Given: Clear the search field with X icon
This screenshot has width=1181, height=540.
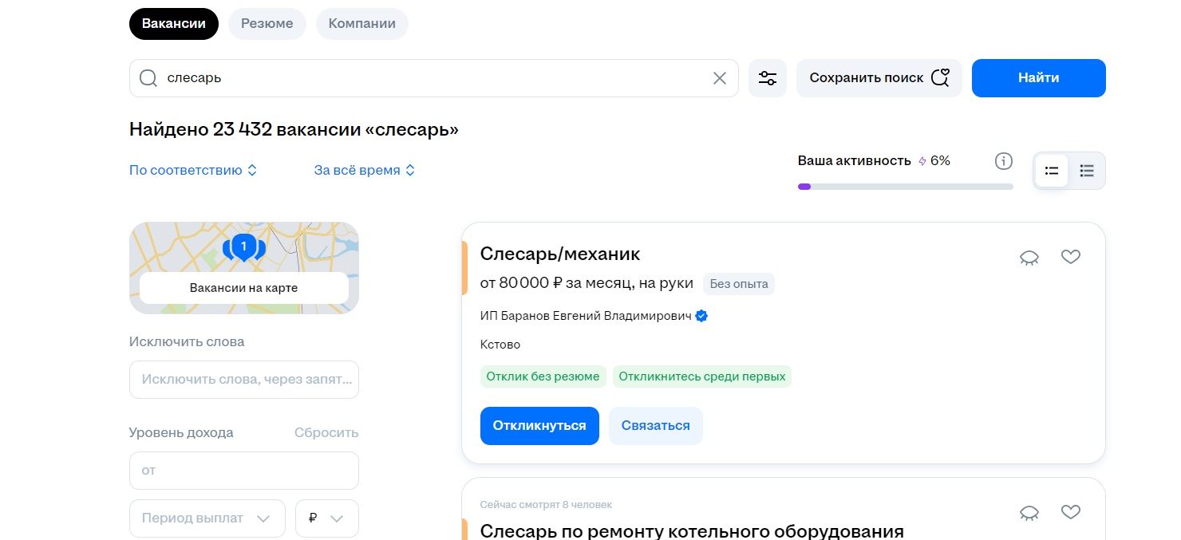Looking at the screenshot, I should click(719, 78).
